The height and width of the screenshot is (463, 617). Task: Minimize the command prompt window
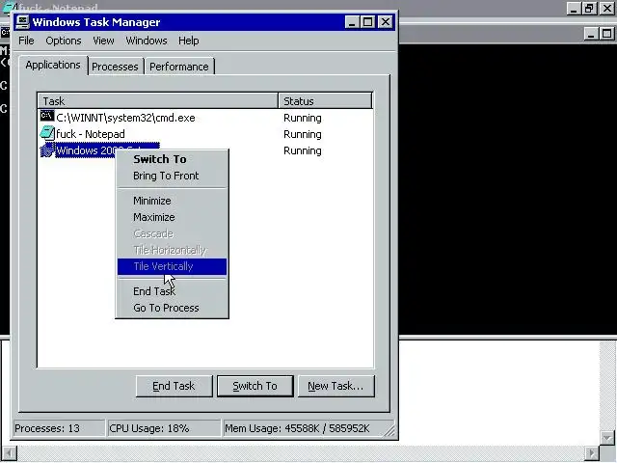click(x=591, y=34)
